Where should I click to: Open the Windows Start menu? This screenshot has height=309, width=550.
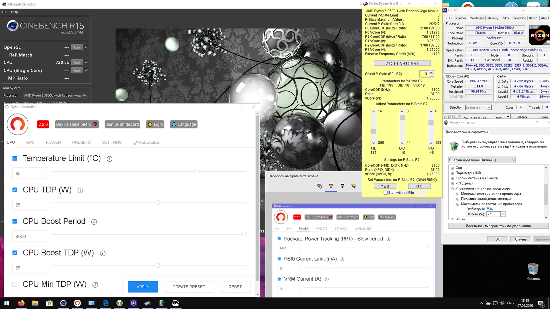point(7,303)
